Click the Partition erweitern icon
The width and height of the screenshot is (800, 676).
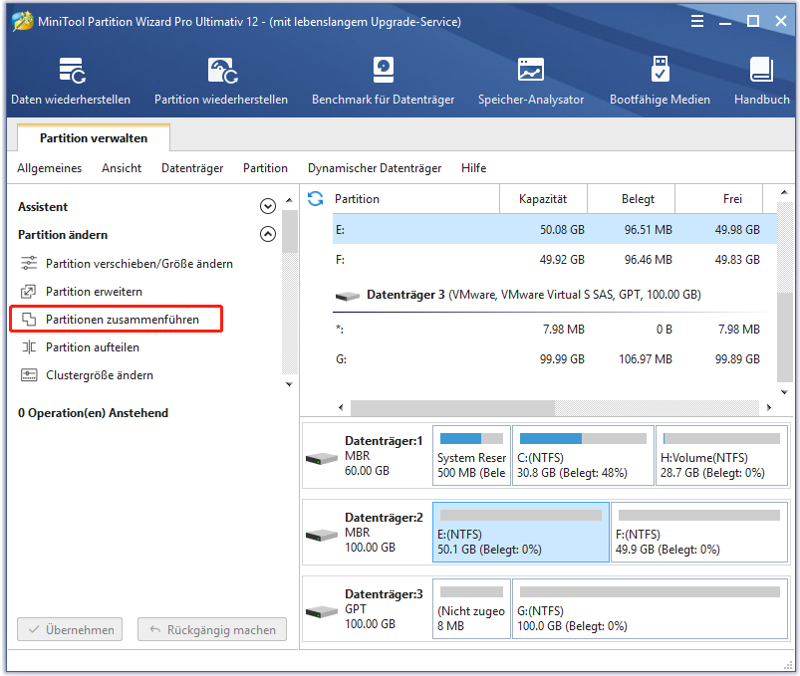29,291
